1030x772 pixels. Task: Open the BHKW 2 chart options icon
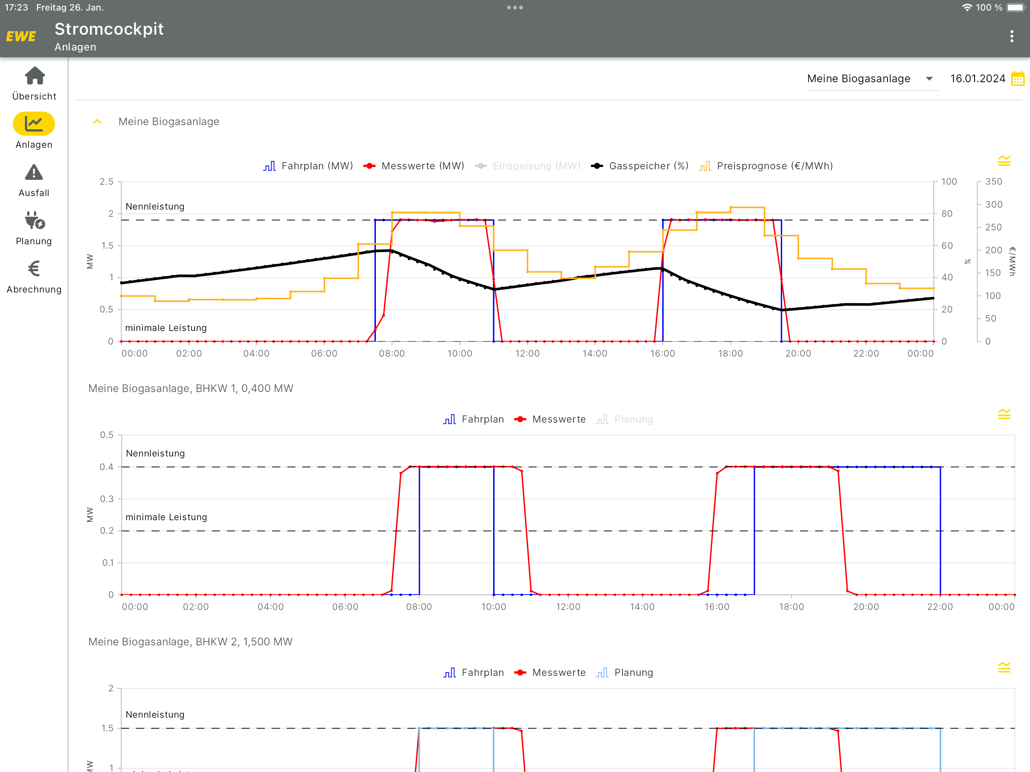click(x=1004, y=668)
